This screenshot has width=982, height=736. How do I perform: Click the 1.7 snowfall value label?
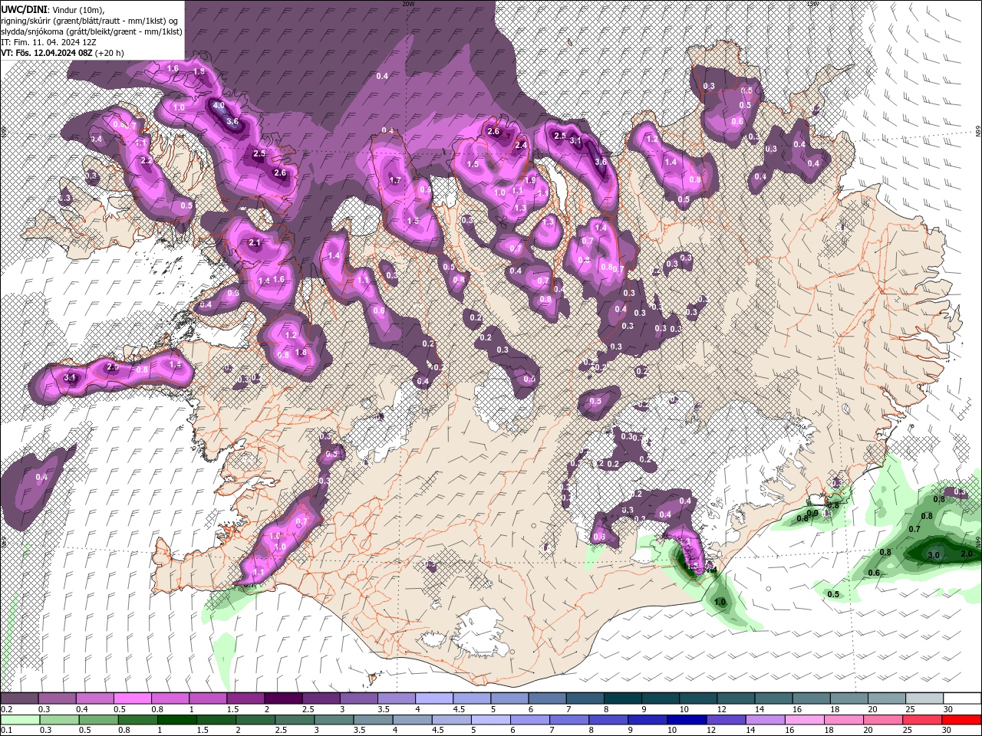pyautogui.click(x=396, y=181)
